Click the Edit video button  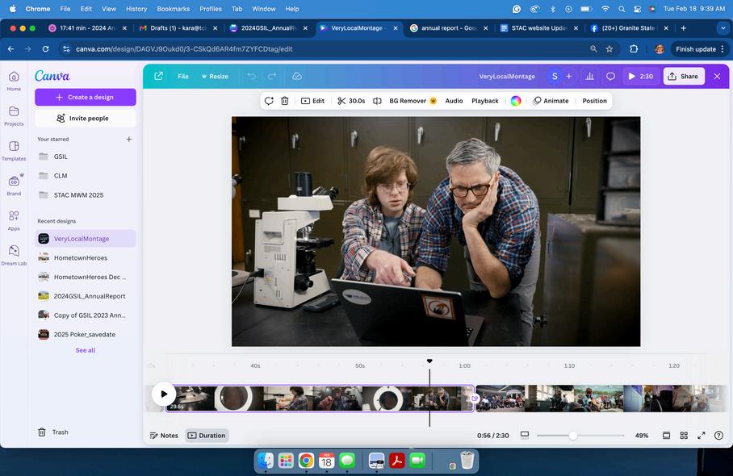(312, 101)
